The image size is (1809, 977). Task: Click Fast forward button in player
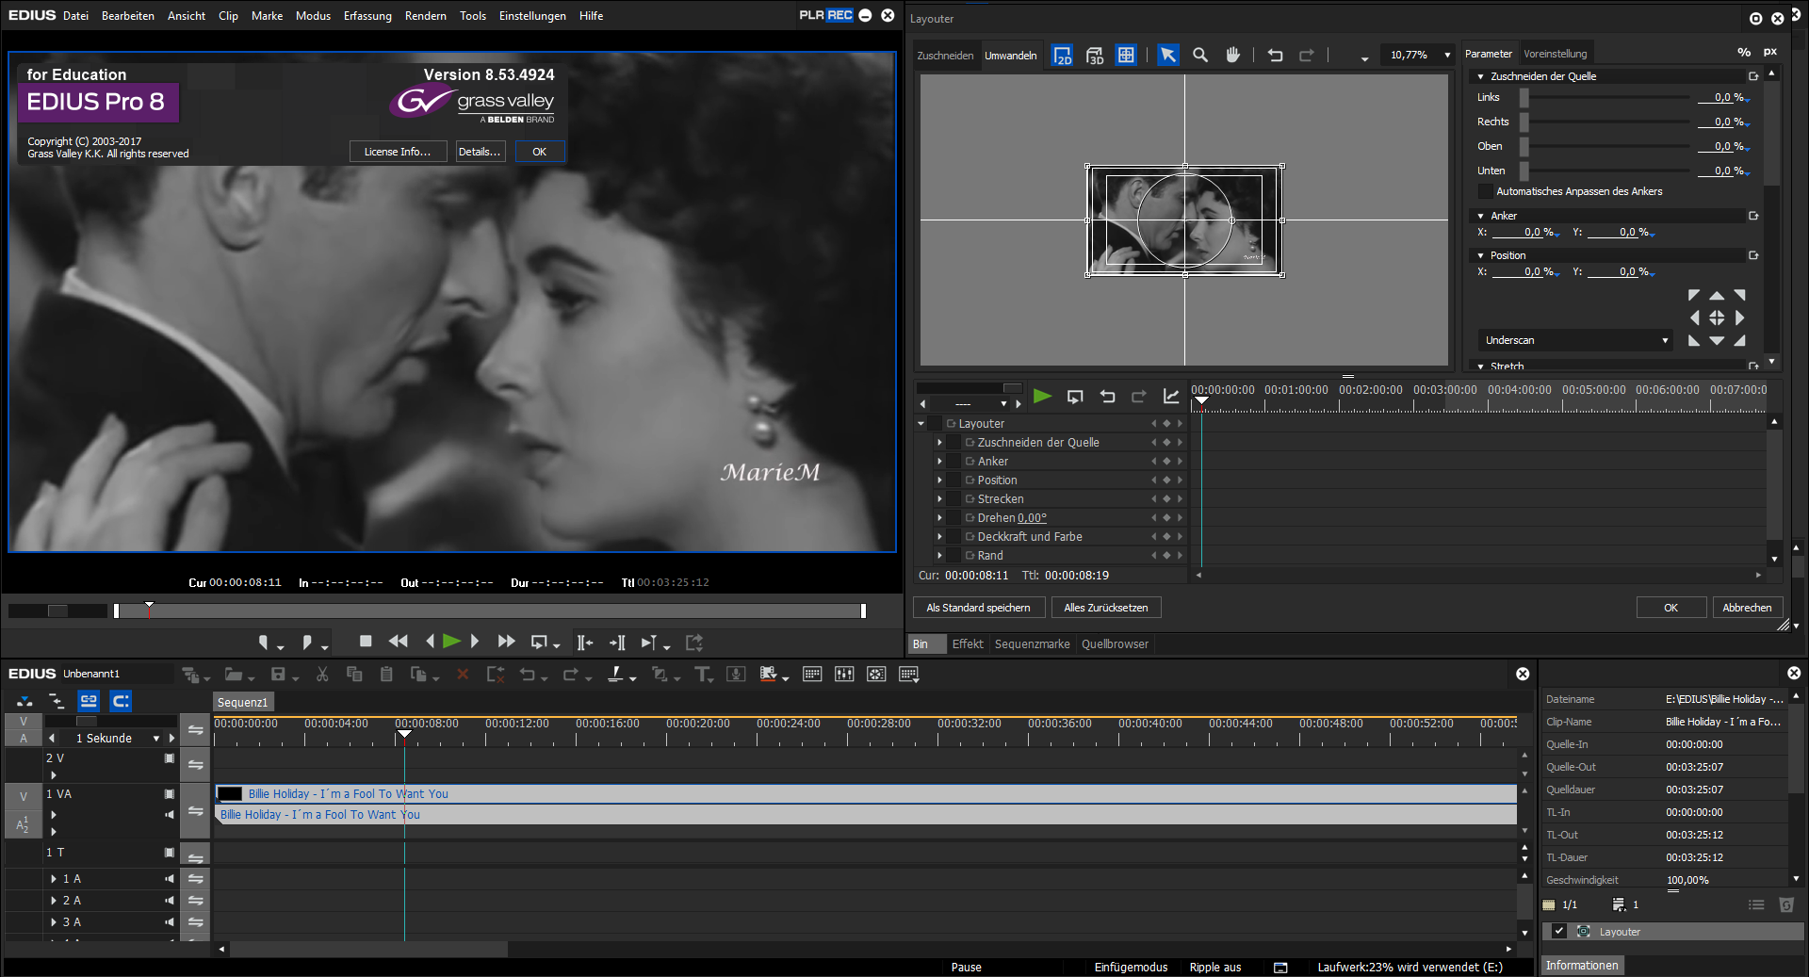point(506,642)
